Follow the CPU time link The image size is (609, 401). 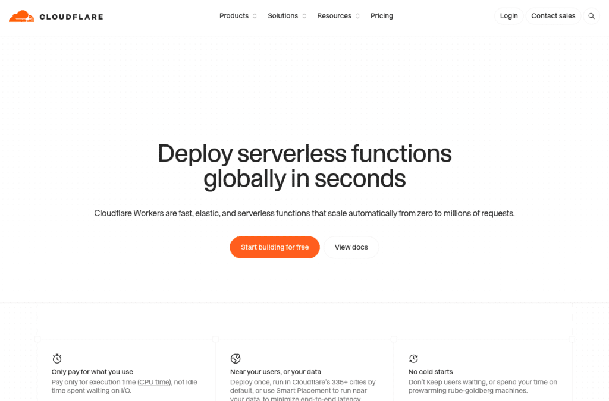click(155, 382)
